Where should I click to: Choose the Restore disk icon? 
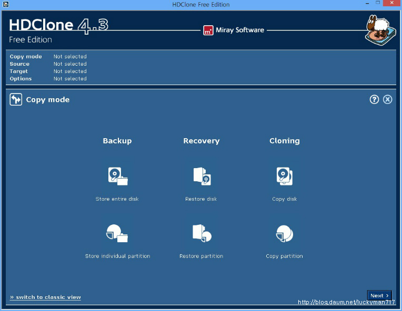(x=202, y=177)
